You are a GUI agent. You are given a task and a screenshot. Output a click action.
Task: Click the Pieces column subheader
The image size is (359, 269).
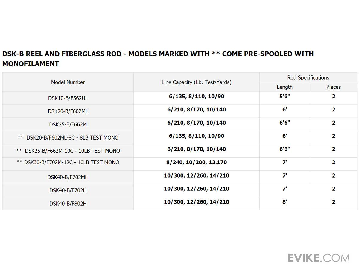[x=334, y=87]
